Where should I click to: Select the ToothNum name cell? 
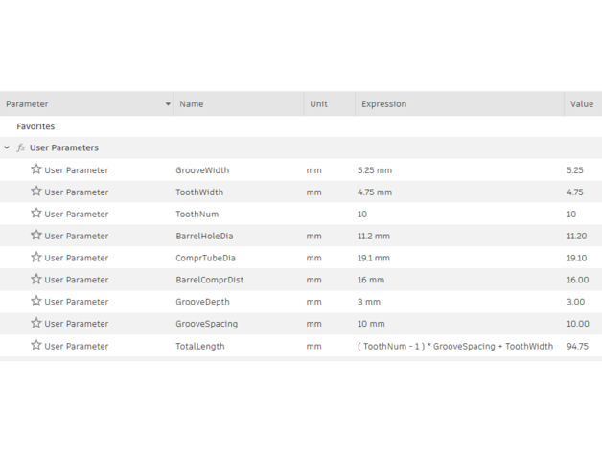[x=197, y=215]
